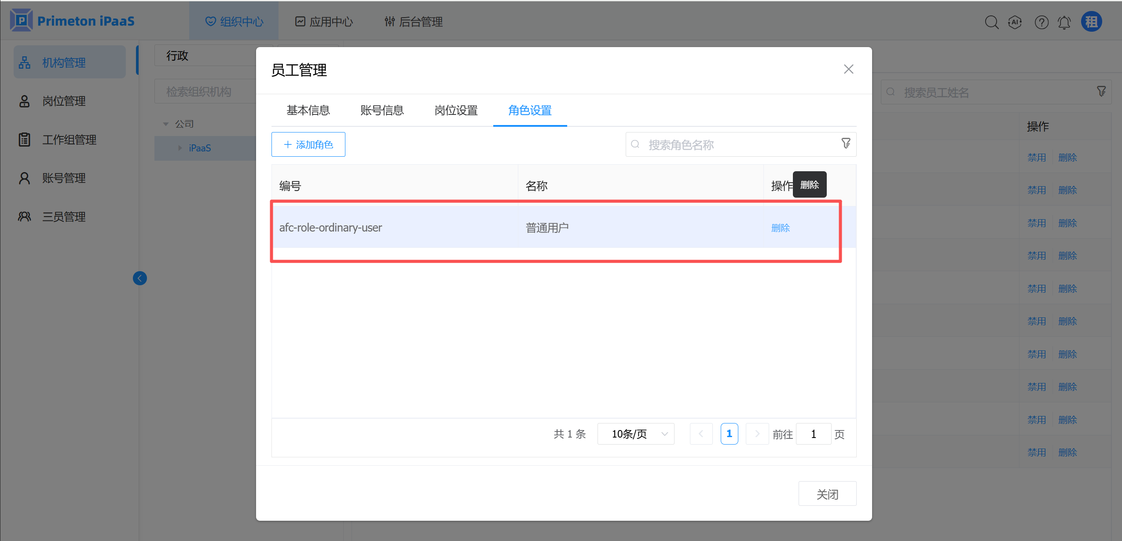Collapse the sidebar with blue arrow button
Screen dimensions: 1122x541
[x=140, y=278]
